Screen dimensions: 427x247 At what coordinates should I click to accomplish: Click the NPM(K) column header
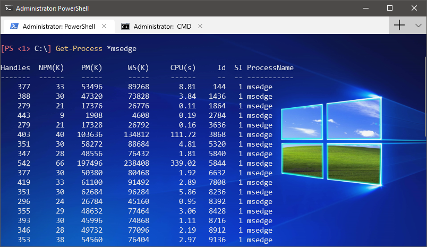[x=51, y=68]
